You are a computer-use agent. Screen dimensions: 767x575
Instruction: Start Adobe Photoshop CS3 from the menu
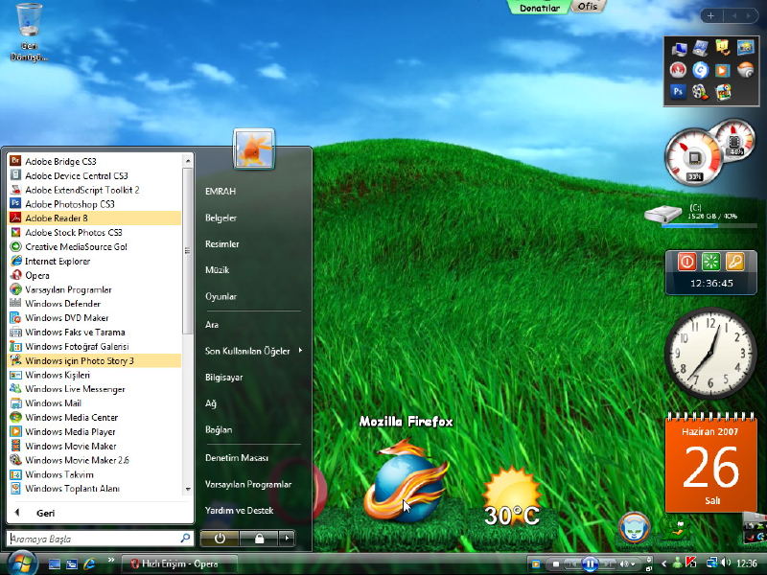click(x=94, y=204)
